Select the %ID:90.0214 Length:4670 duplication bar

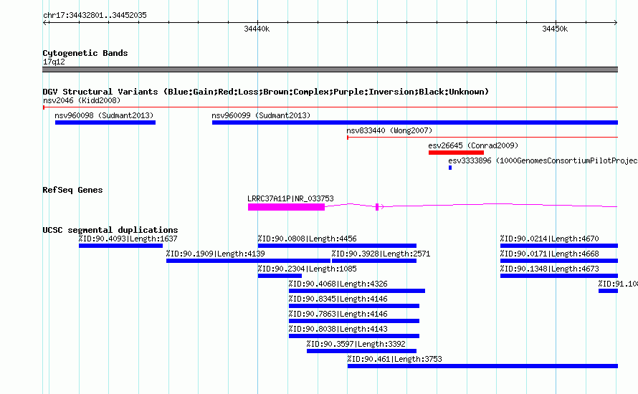(x=559, y=246)
